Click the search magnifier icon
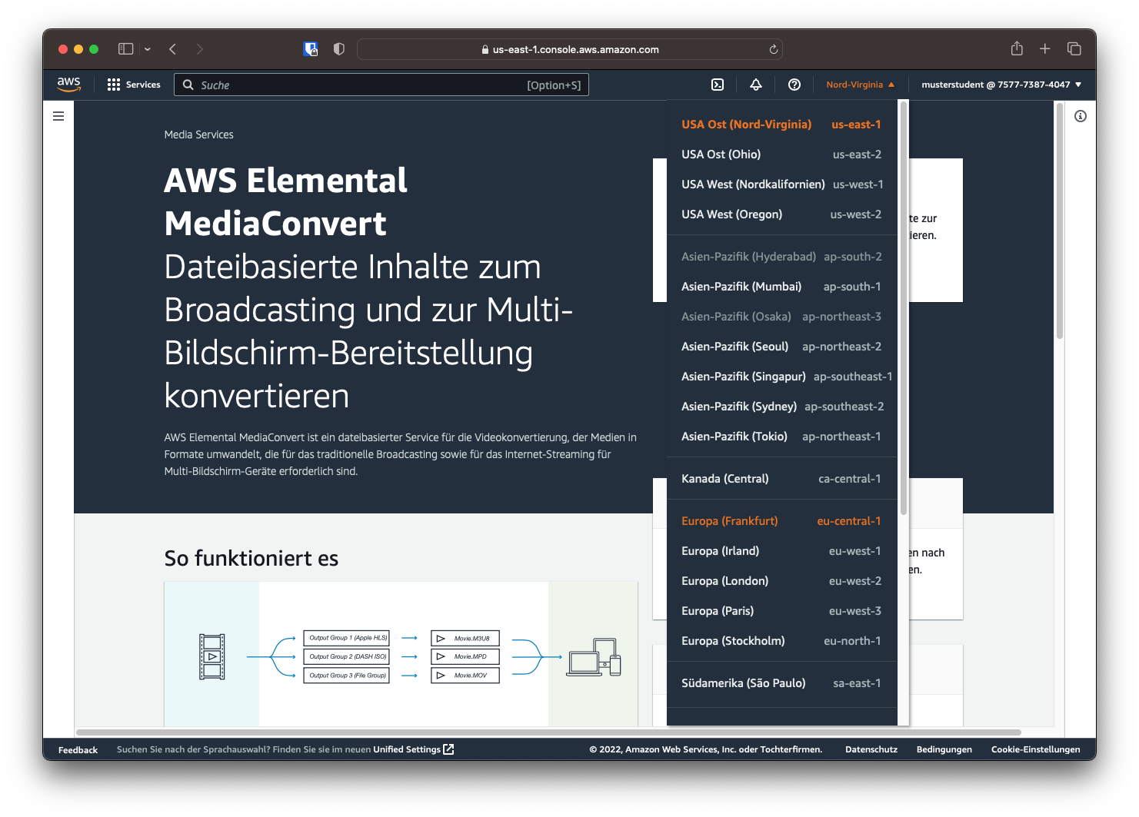Image resolution: width=1139 pixels, height=817 pixels. (188, 85)
